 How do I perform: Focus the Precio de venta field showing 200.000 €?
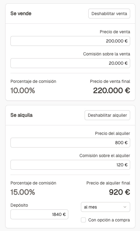[x=70, y=41]
